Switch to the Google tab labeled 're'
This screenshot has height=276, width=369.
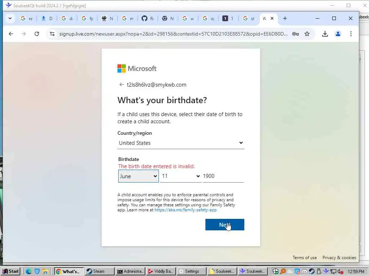26,18
